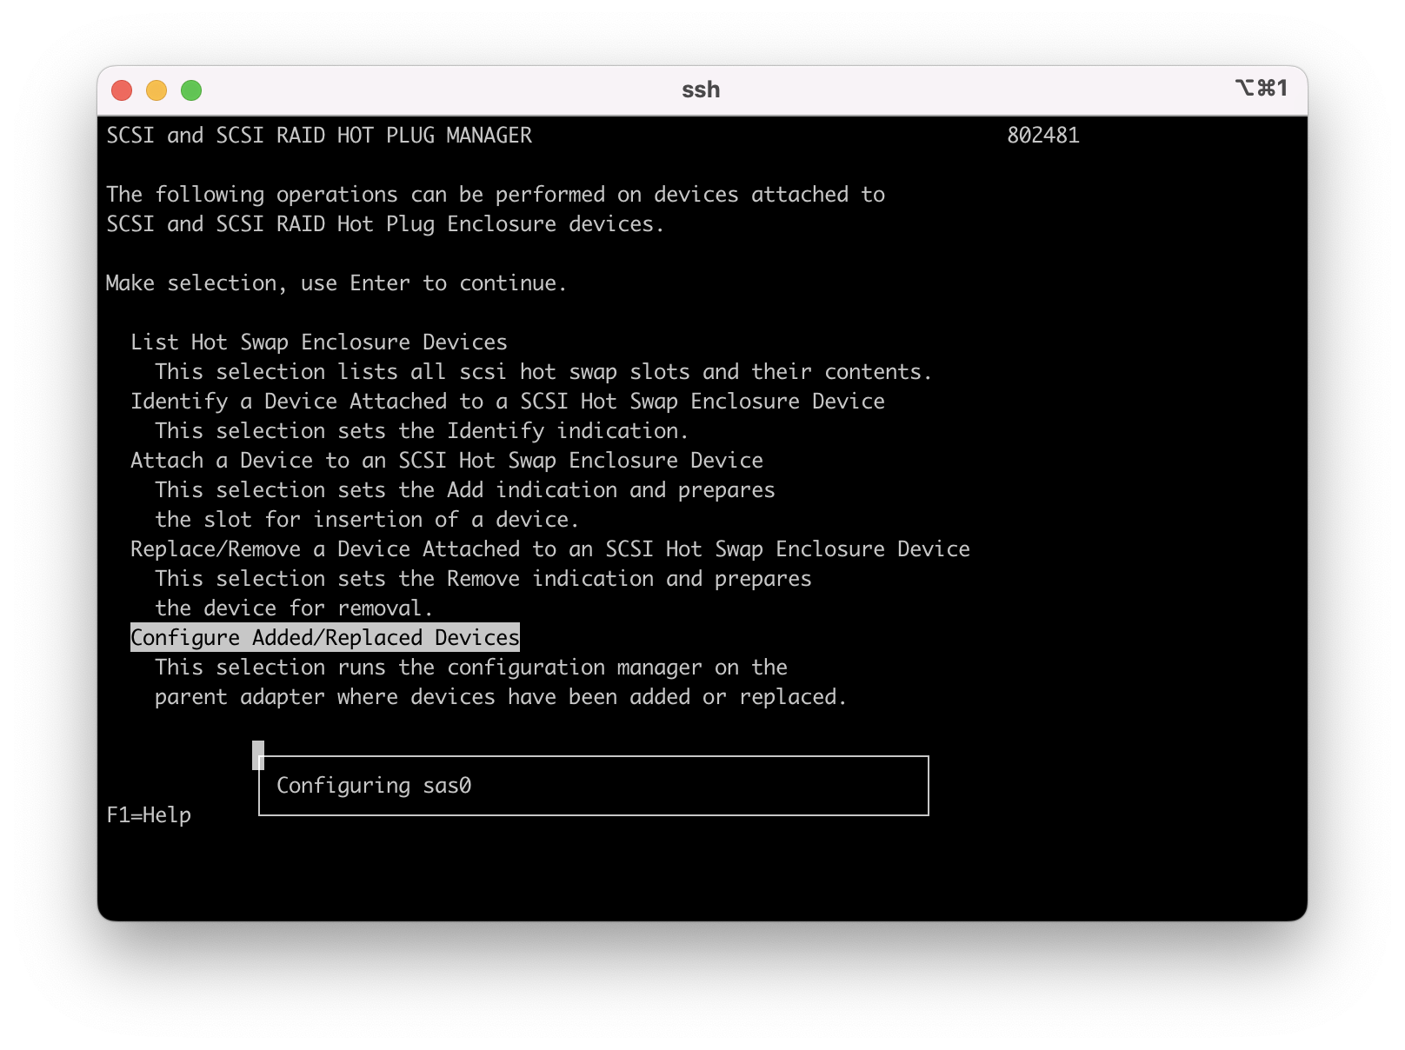This screenshot has width=1405, height=1050.
Task: Close the ssh terminal window
Action: pos(122,90)
